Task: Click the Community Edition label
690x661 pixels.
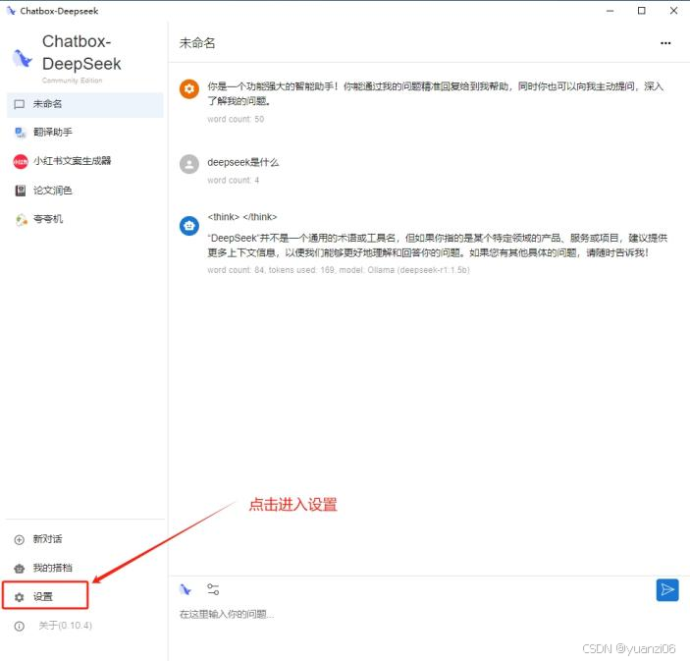Action: coord(73,81)
